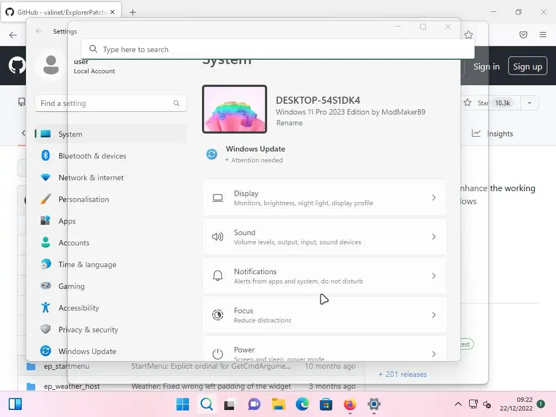Open Display settings row
Image resolution: width=556 pixels, height=417 pixels.
click(x=325, y=198)
